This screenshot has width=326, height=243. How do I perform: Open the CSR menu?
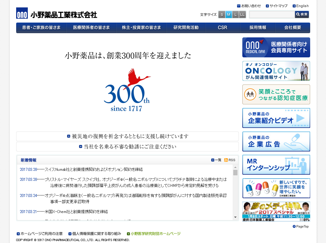223,28
